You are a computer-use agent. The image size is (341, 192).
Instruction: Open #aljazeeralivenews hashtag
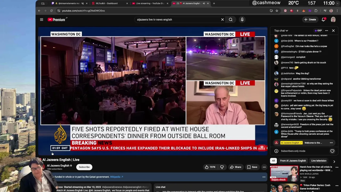coord(112,187)
